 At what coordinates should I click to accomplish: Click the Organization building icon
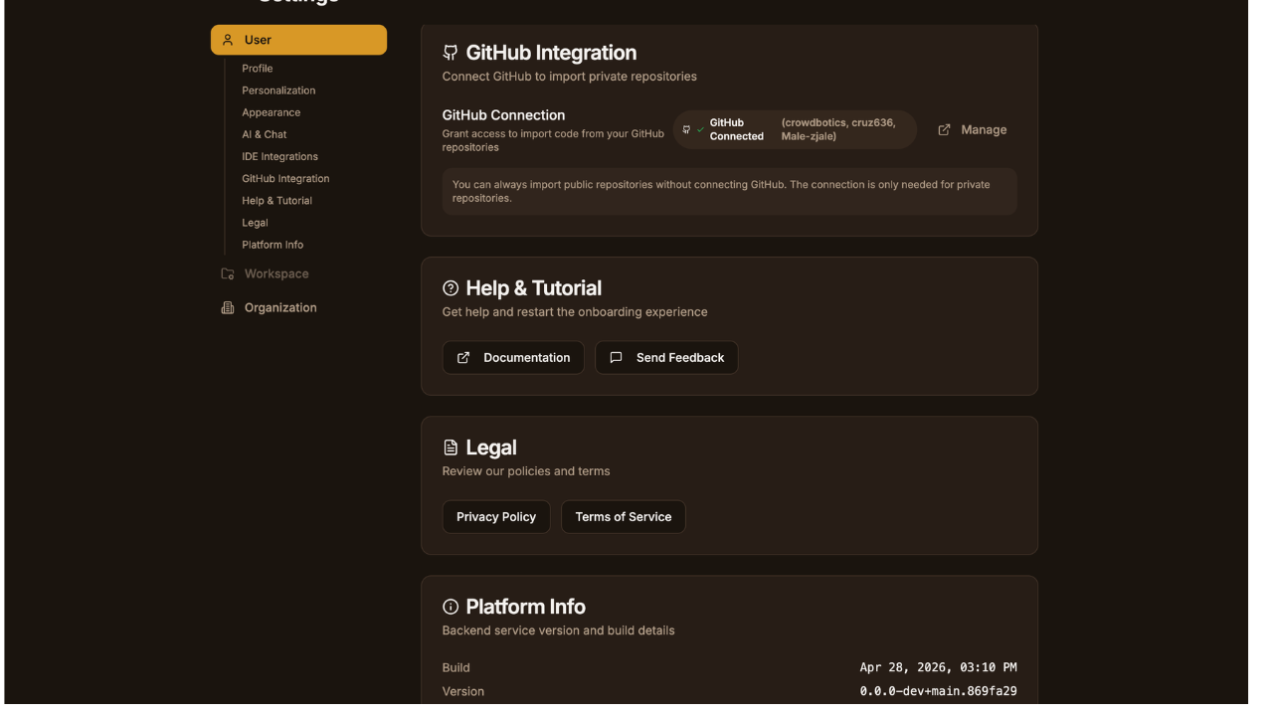click(228, 307)
